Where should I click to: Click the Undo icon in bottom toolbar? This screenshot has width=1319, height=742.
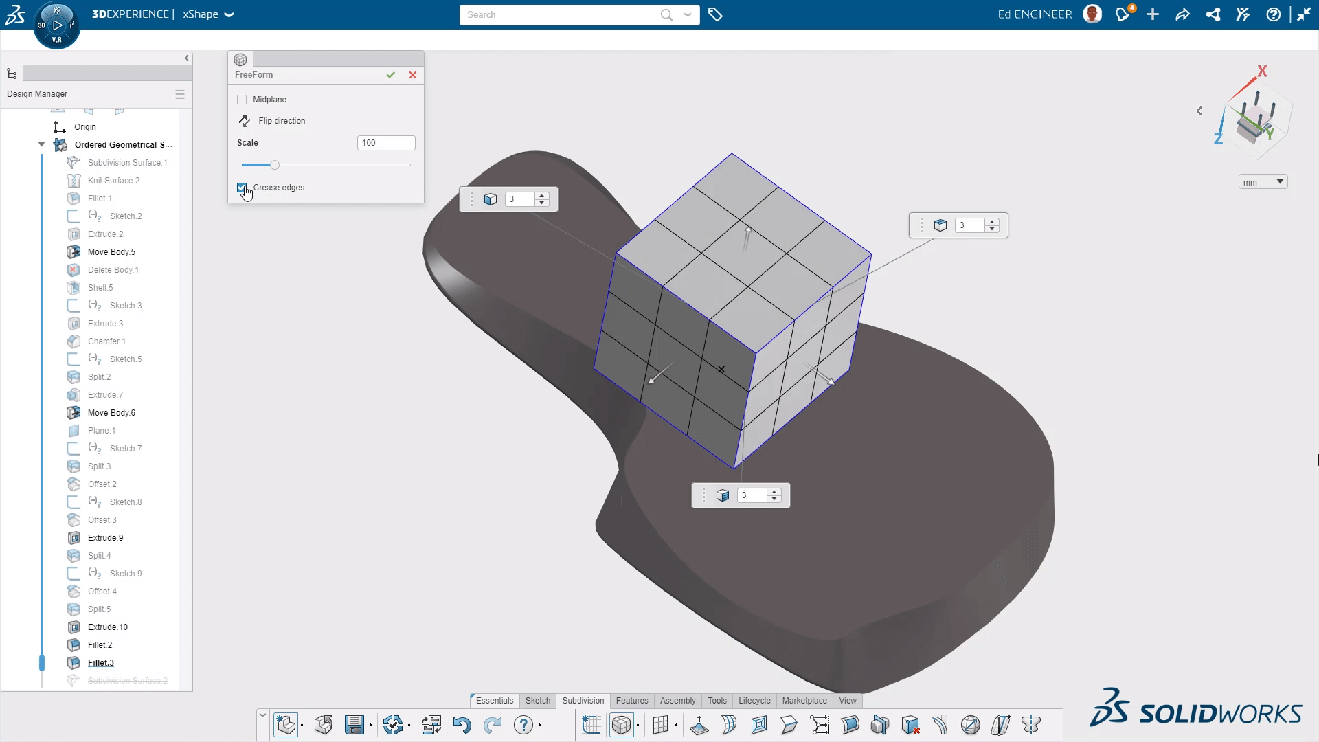(x=462, y=725)
